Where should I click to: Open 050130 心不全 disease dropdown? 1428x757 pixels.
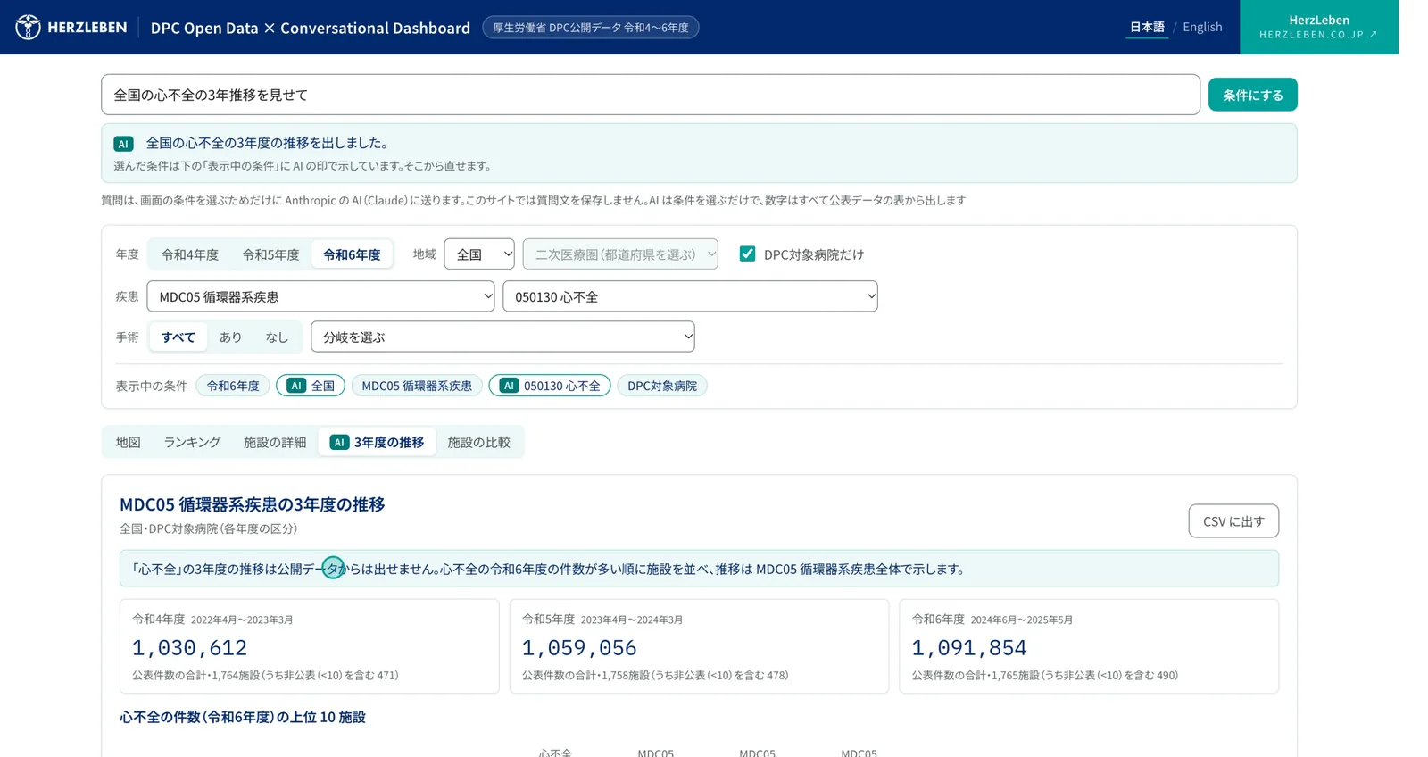(690, 296)
